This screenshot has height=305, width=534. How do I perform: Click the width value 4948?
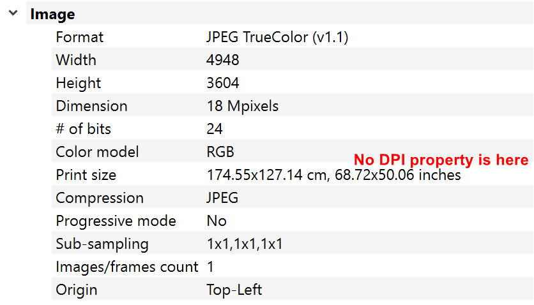(x=223, y=60)
